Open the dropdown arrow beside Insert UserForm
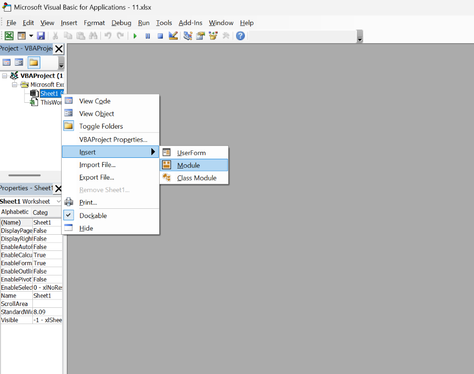474x374 pixels. [x=31, y=36]
